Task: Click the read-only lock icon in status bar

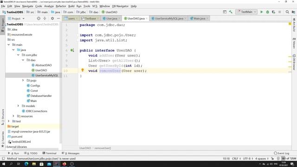Action: (x=272, y=159)
